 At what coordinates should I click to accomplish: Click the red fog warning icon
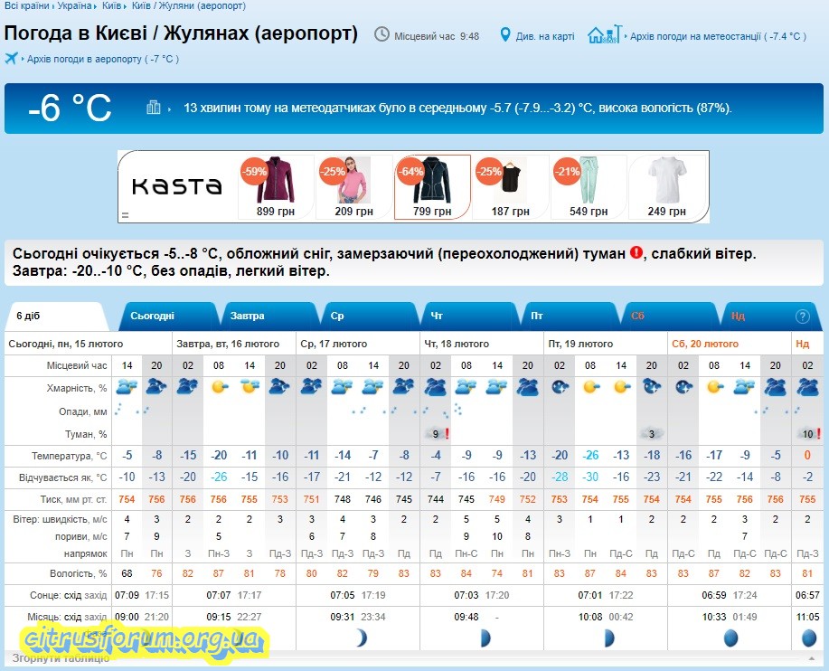pyautogui.click(x=636, y=253)
